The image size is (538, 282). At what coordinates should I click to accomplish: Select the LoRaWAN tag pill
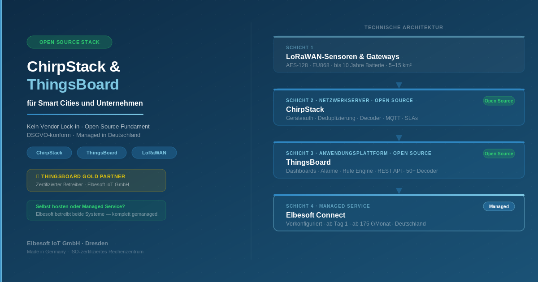tap(154, 153)
